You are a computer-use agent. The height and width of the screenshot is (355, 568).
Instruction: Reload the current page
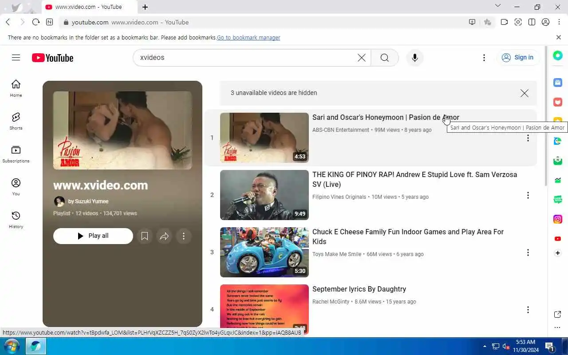tap(36, 22)
